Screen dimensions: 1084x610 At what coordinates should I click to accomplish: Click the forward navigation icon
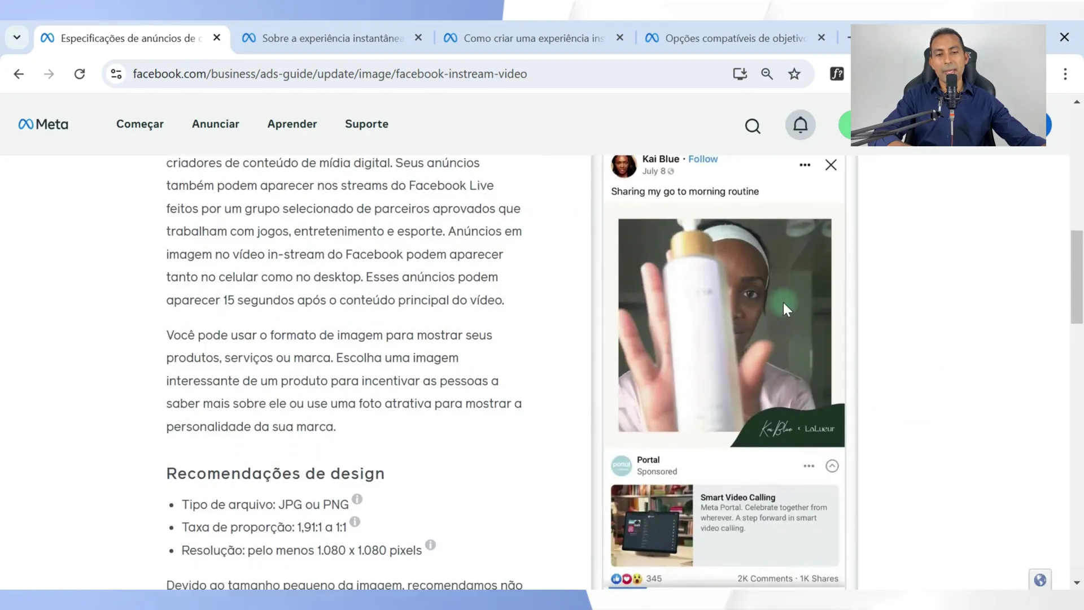49,73
